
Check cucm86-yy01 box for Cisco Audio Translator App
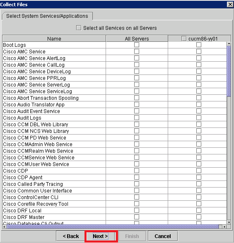pos(199,104)
